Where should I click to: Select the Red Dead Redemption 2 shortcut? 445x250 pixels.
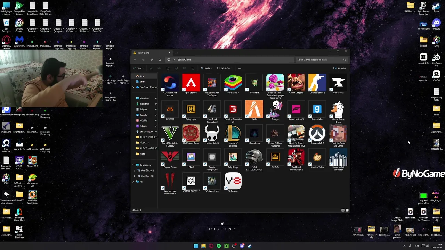296,160
